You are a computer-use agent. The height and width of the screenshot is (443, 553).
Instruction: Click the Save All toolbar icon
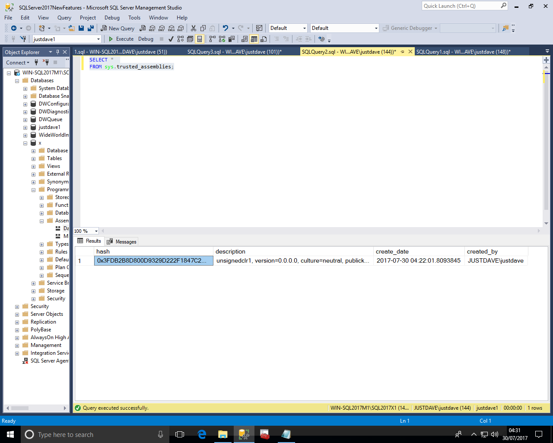(x=91, y=28)
